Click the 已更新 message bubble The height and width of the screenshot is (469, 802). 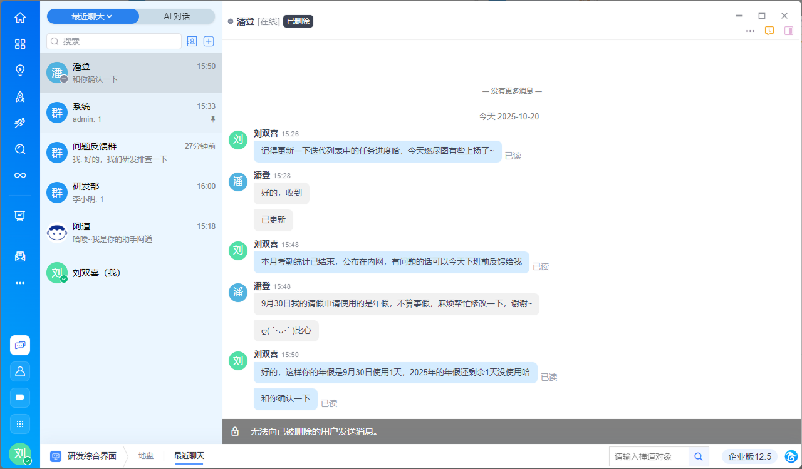273,220
